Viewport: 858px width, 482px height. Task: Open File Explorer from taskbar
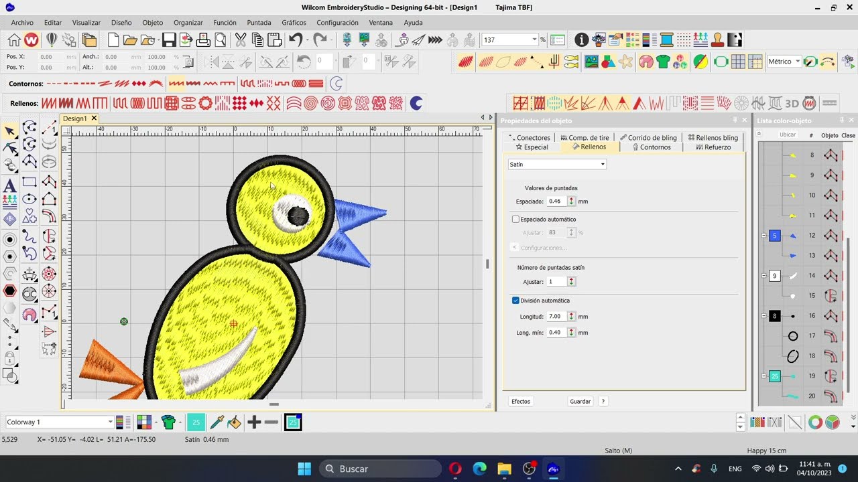(504, 469)
